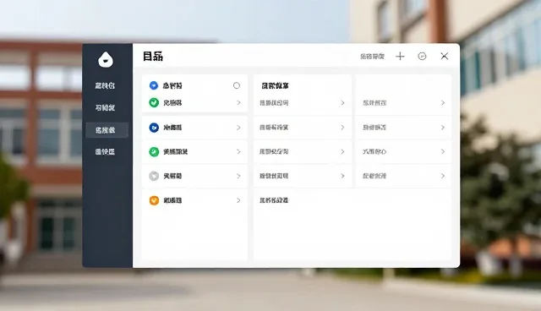Click the orange circular icon

(x=154, y=200)
